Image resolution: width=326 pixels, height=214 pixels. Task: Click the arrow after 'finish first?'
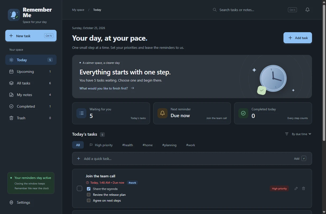click(x=133, y=88)
